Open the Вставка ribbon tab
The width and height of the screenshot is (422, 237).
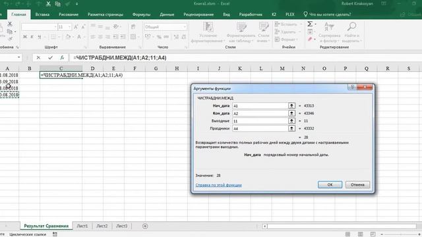pyautogui.click(x=42, y=14)
